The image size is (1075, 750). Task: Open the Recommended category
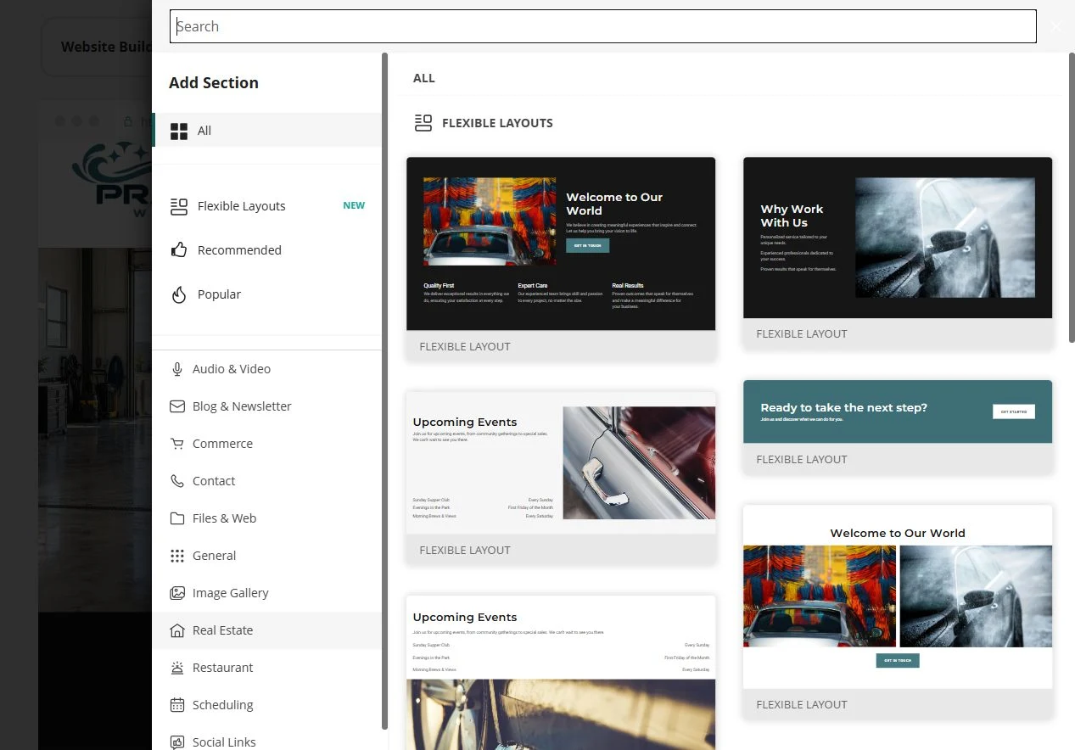coord(267,250)
